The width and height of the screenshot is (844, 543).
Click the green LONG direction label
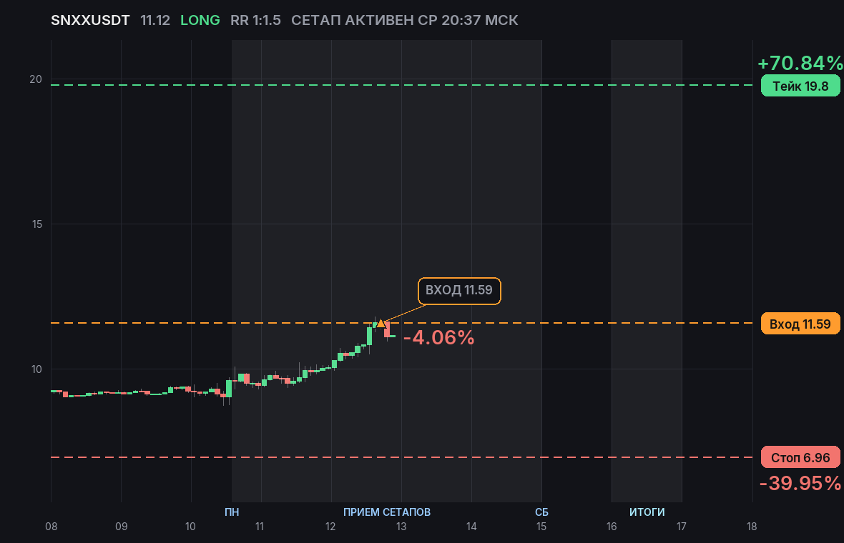coord(200,21)
